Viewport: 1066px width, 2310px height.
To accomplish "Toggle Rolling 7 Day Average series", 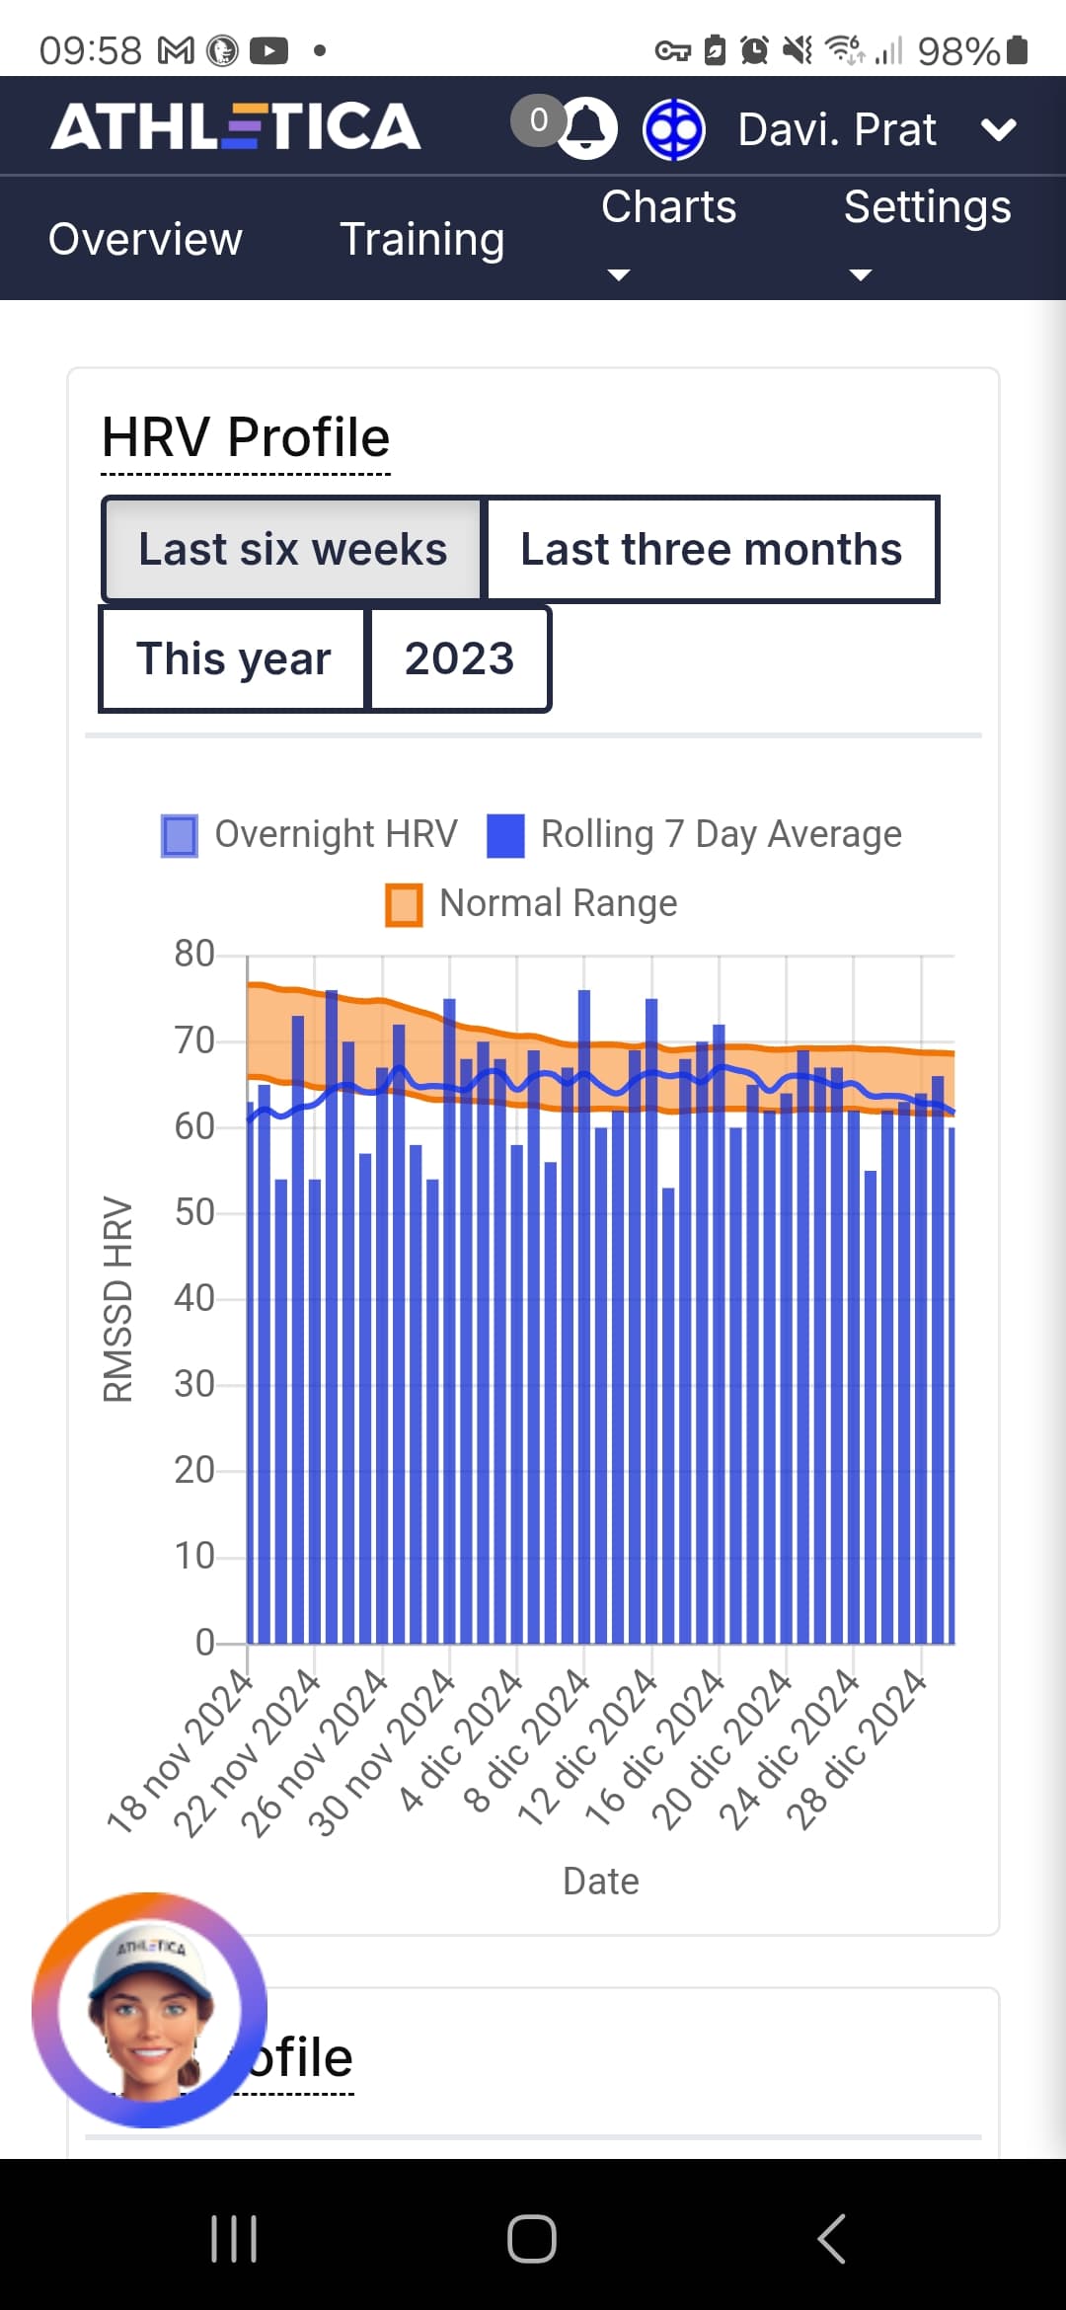I will (694, 834).
